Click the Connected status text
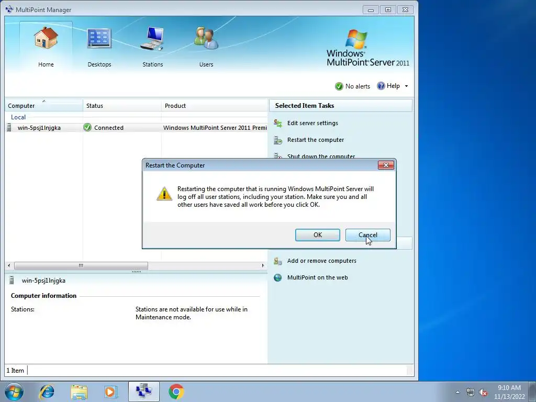Screen dimensions: 536x402 109,128
